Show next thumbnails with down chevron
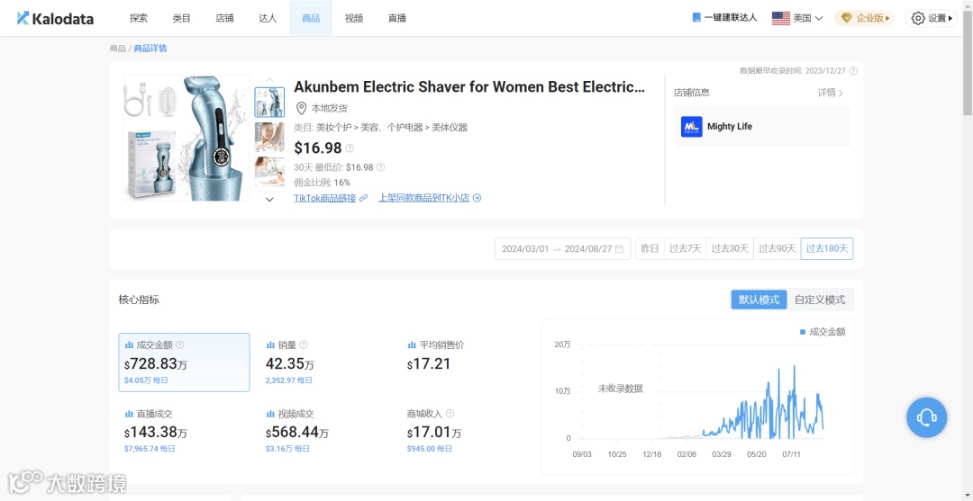This screenshot has height=501, width=973. coord(269,200)
